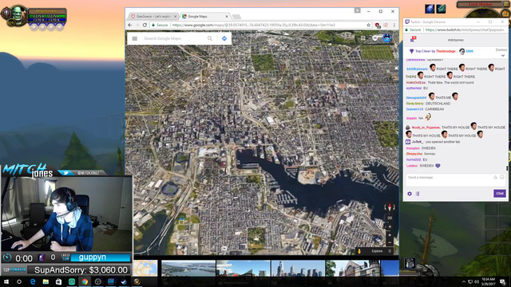511x287 pixels.
Task: Open Cortana search circle on taskbar
Action: coord(19,281)
